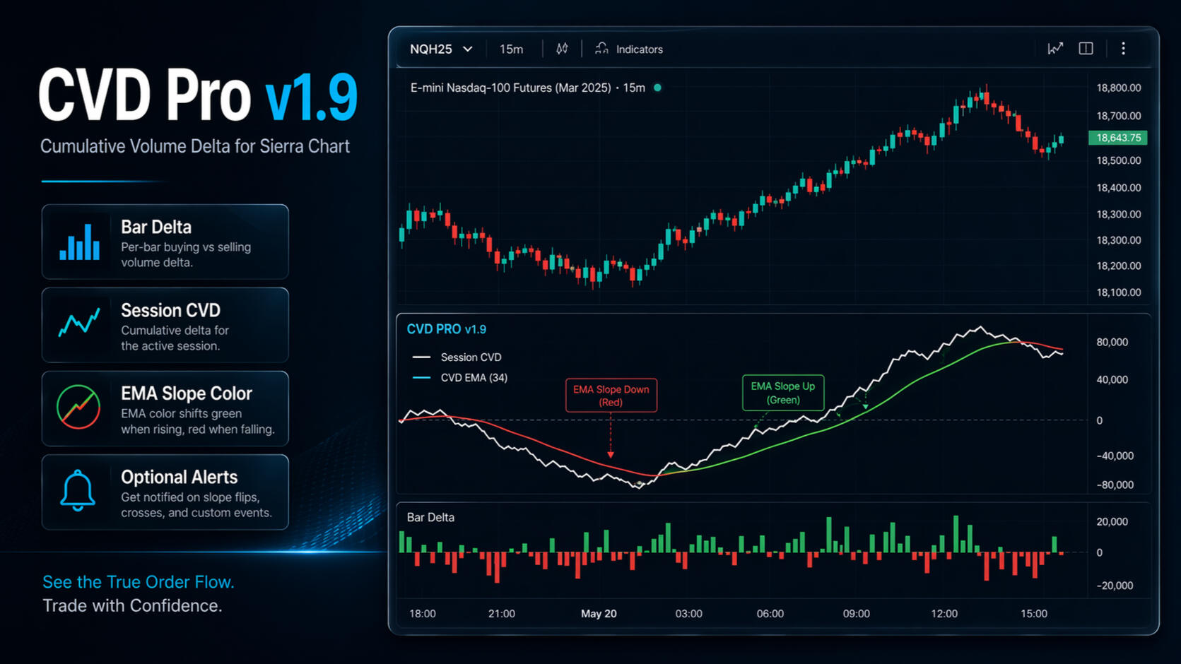Image resolution: width=1181 pixels, height=664 pixels.
Task: Select the 15m timeframe button
Action: tap(511, 49)
